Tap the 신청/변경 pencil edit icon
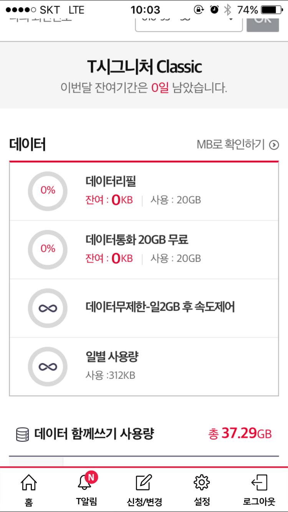Screen dimensions: 288x512 pos(144,482)
